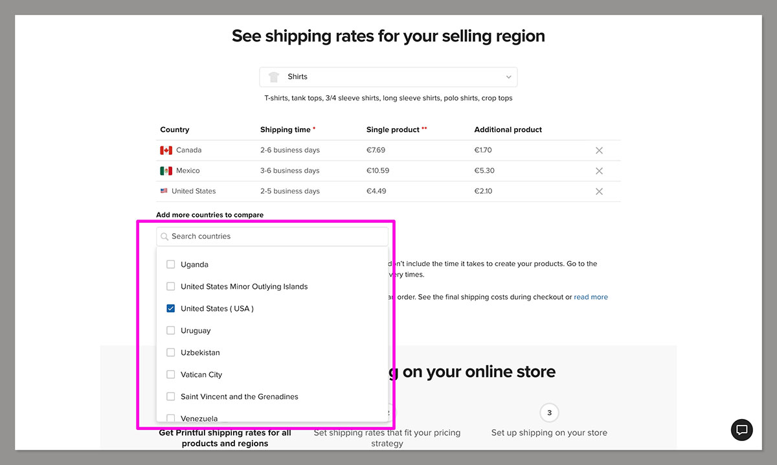Click the Canada flag icon
The image size is (777, 465).
coord(165,150)
